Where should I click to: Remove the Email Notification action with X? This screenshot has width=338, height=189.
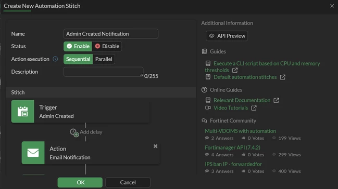coord(155,146)
